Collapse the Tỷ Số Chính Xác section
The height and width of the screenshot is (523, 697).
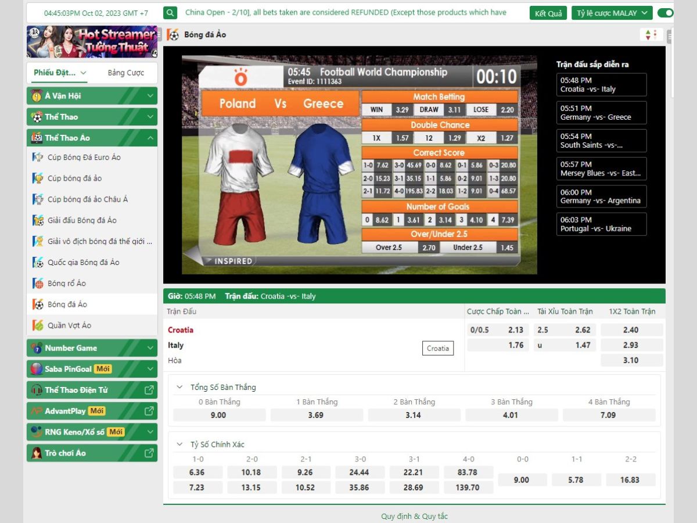click(179, 445)
